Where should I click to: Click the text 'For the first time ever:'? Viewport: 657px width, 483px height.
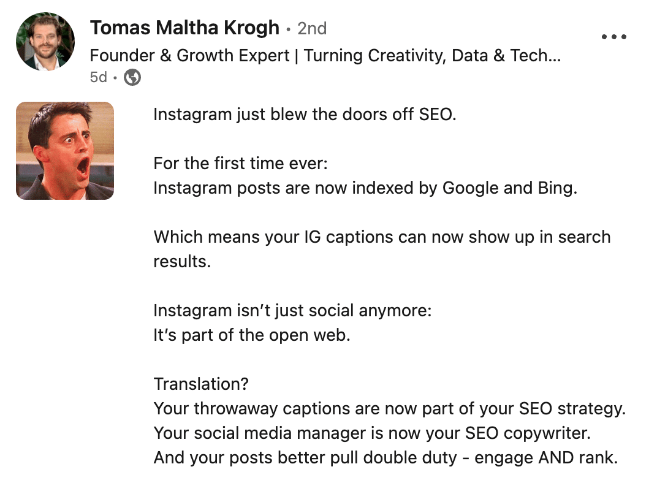pos(240,164)
